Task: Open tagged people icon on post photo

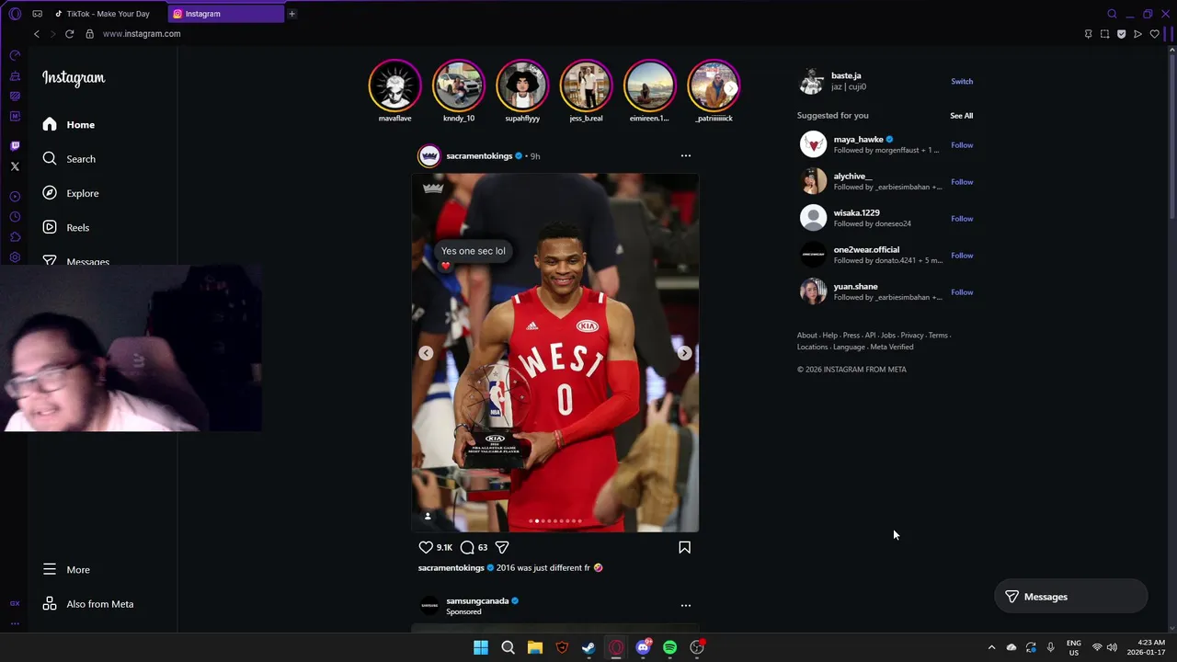Action: [x=428, y=517]
